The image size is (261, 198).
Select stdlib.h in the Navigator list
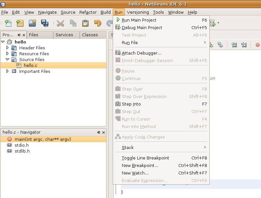(53, 151)
